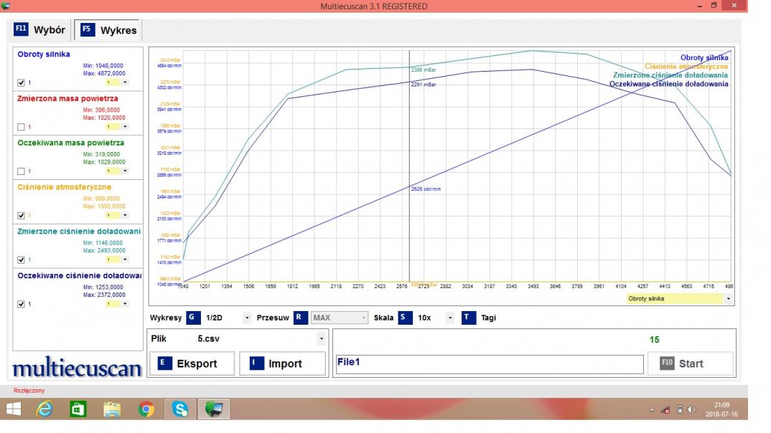Click the Multiecuscan title bar app icon
The height and width of the screenshot is (433, 771).
(x=6, y=6)
